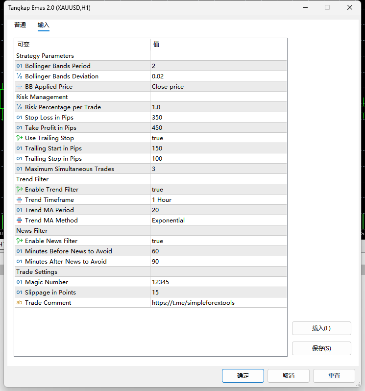
Task: Toggle the Enable News Filter true value
Action: [x=219, y=241]
